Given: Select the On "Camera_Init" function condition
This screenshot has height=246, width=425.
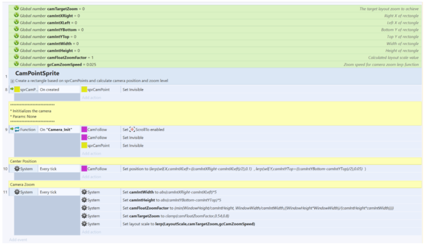Looking at the screenshot, I should pos(56,130).
